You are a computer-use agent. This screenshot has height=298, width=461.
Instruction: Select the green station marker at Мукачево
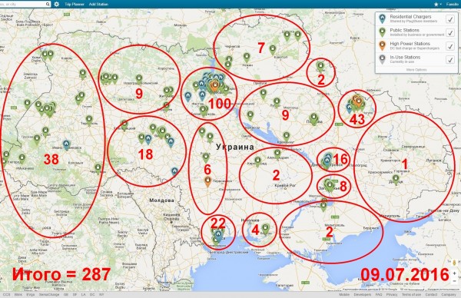[x=22, y=159]
